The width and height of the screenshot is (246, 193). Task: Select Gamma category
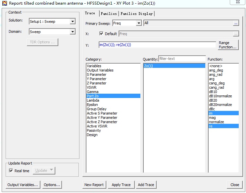[x=113, y=92]
